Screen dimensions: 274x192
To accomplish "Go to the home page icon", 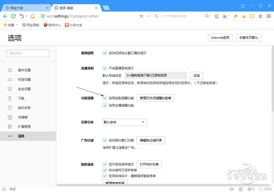I will tap(33, 16).
